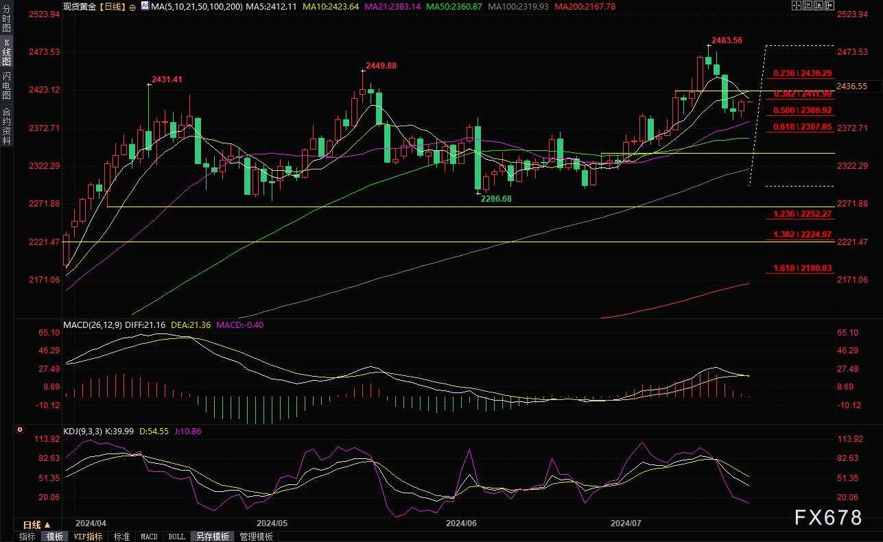Click the 0.500 | 2389.92 Fibonacci label
Viewport: 883px width, 542px height.
802,110
